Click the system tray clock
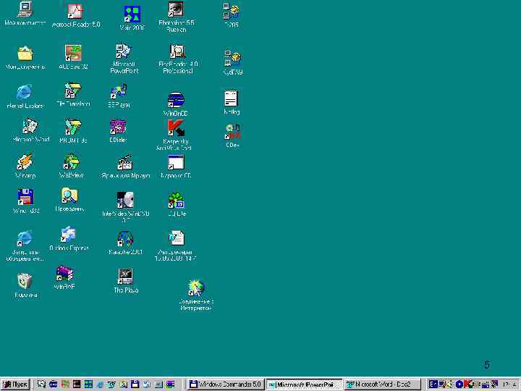The width and height of the screenshot is (521, 391). 510,384
